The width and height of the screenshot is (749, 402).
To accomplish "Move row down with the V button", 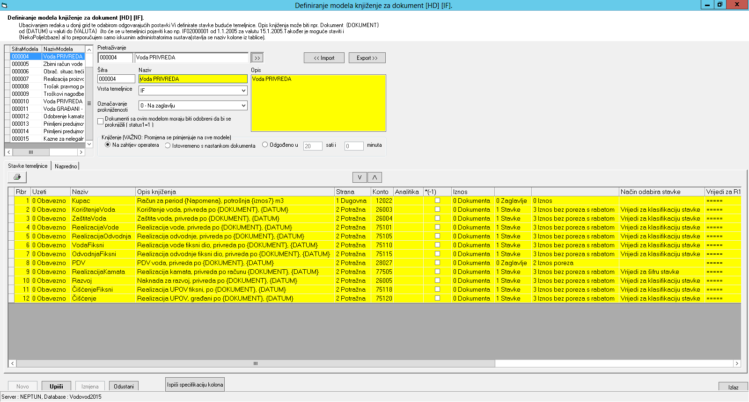I will click(x=360, y=178).
